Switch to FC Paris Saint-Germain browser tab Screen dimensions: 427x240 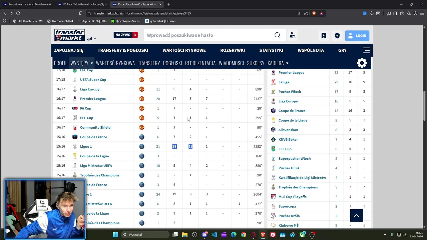coord(82,4)
